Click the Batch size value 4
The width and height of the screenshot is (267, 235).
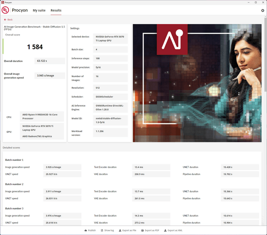pyautogui.click(x=110, y=50)
